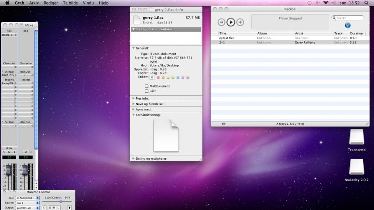374x210 pixels.
Task: Toggle S button in Monitor Control
Action: (x=44, y=208)
